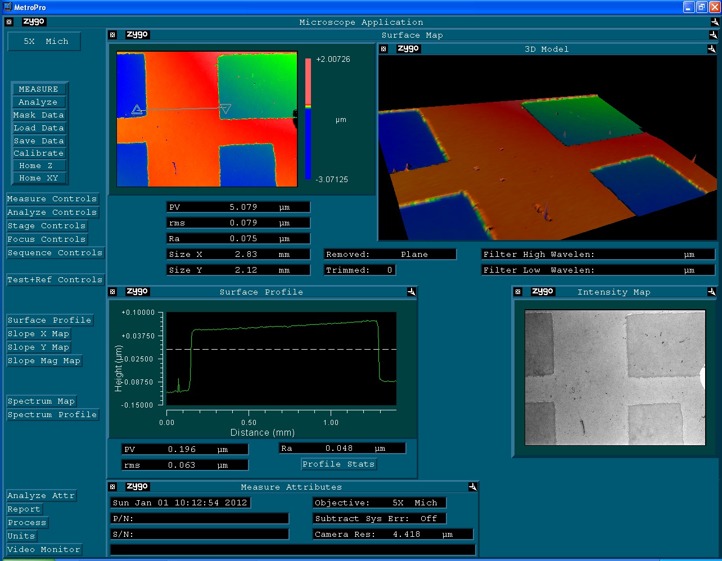Open Test+Ref Controls
This screenshot has height=561, width=722.
click(x=55, y=280)
